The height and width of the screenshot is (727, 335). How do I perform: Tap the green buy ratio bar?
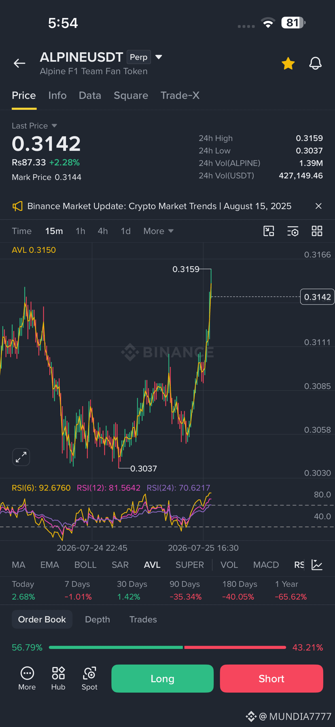pos(116,648)
